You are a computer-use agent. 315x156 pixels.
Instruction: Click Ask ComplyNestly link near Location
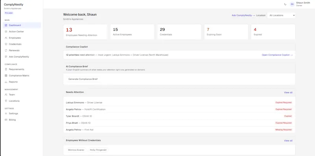pyautogui.click(x=243, y=15)
